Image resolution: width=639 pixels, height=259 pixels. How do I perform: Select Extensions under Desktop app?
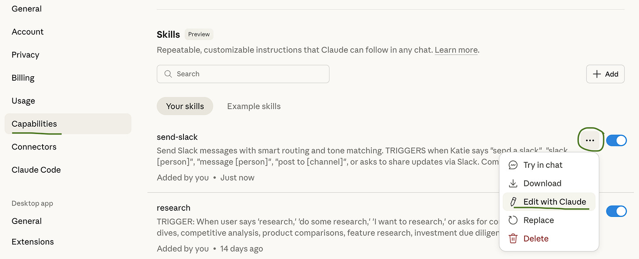[32, 242]
